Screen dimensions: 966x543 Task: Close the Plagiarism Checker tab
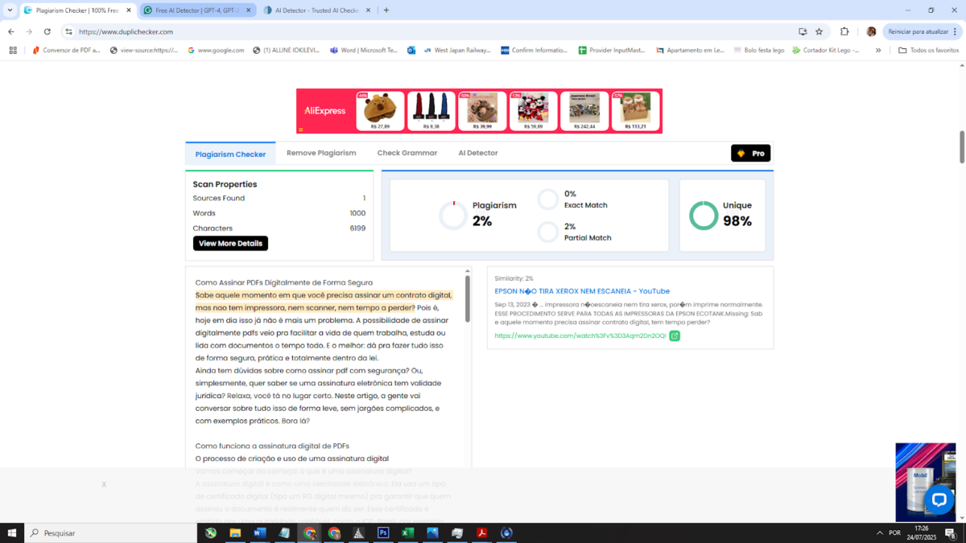tap(128, 10)
